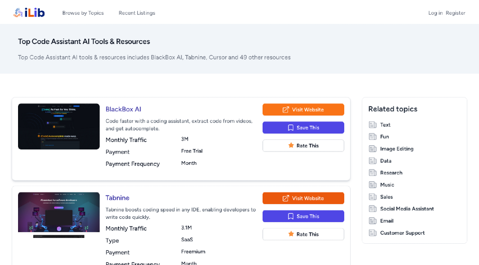This screenshot has width=479, height=265.
Task: Click the Email topic document icon
Action: point(372,221)
